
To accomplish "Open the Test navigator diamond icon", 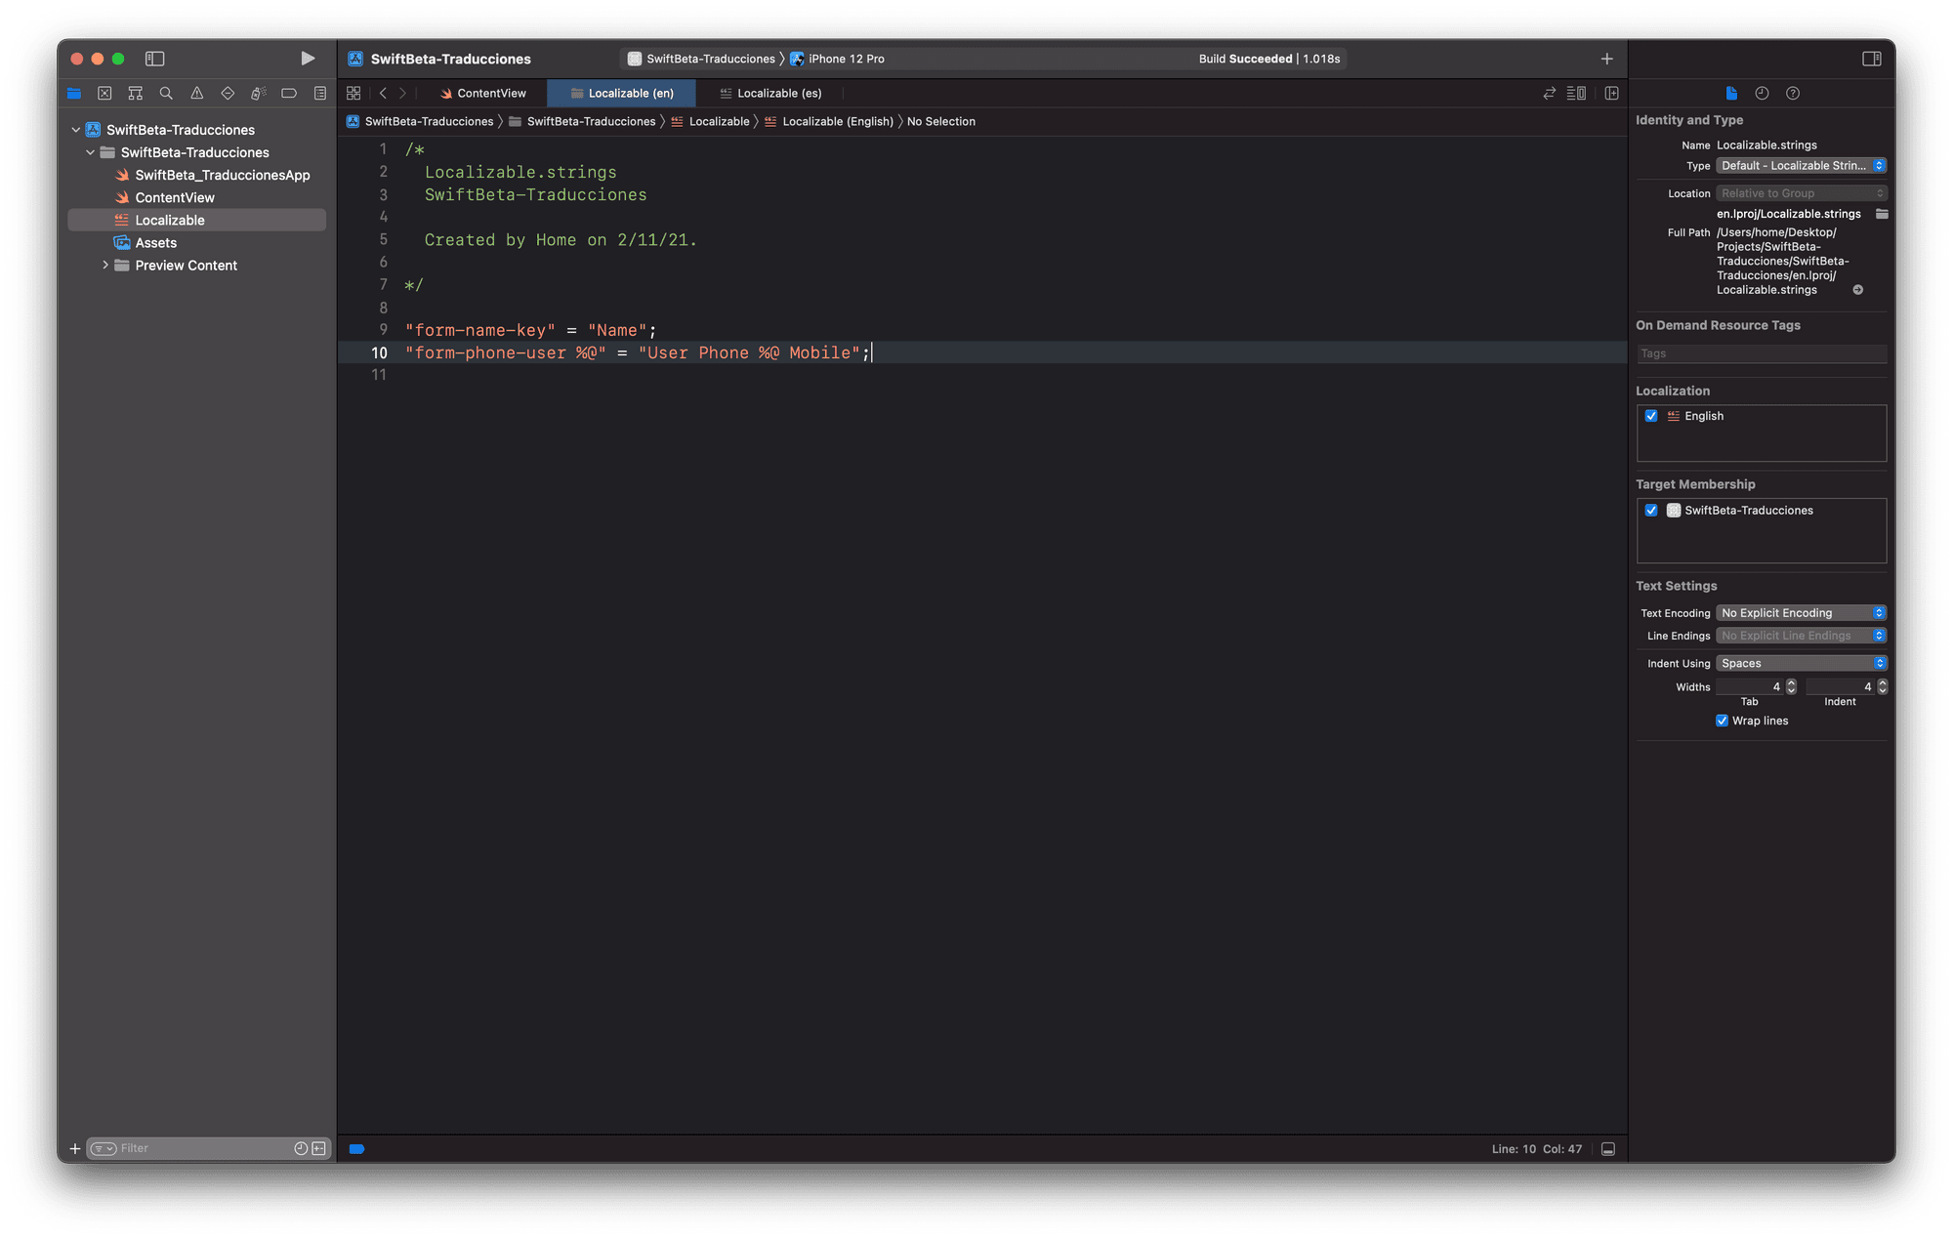I will click(228, 94).
